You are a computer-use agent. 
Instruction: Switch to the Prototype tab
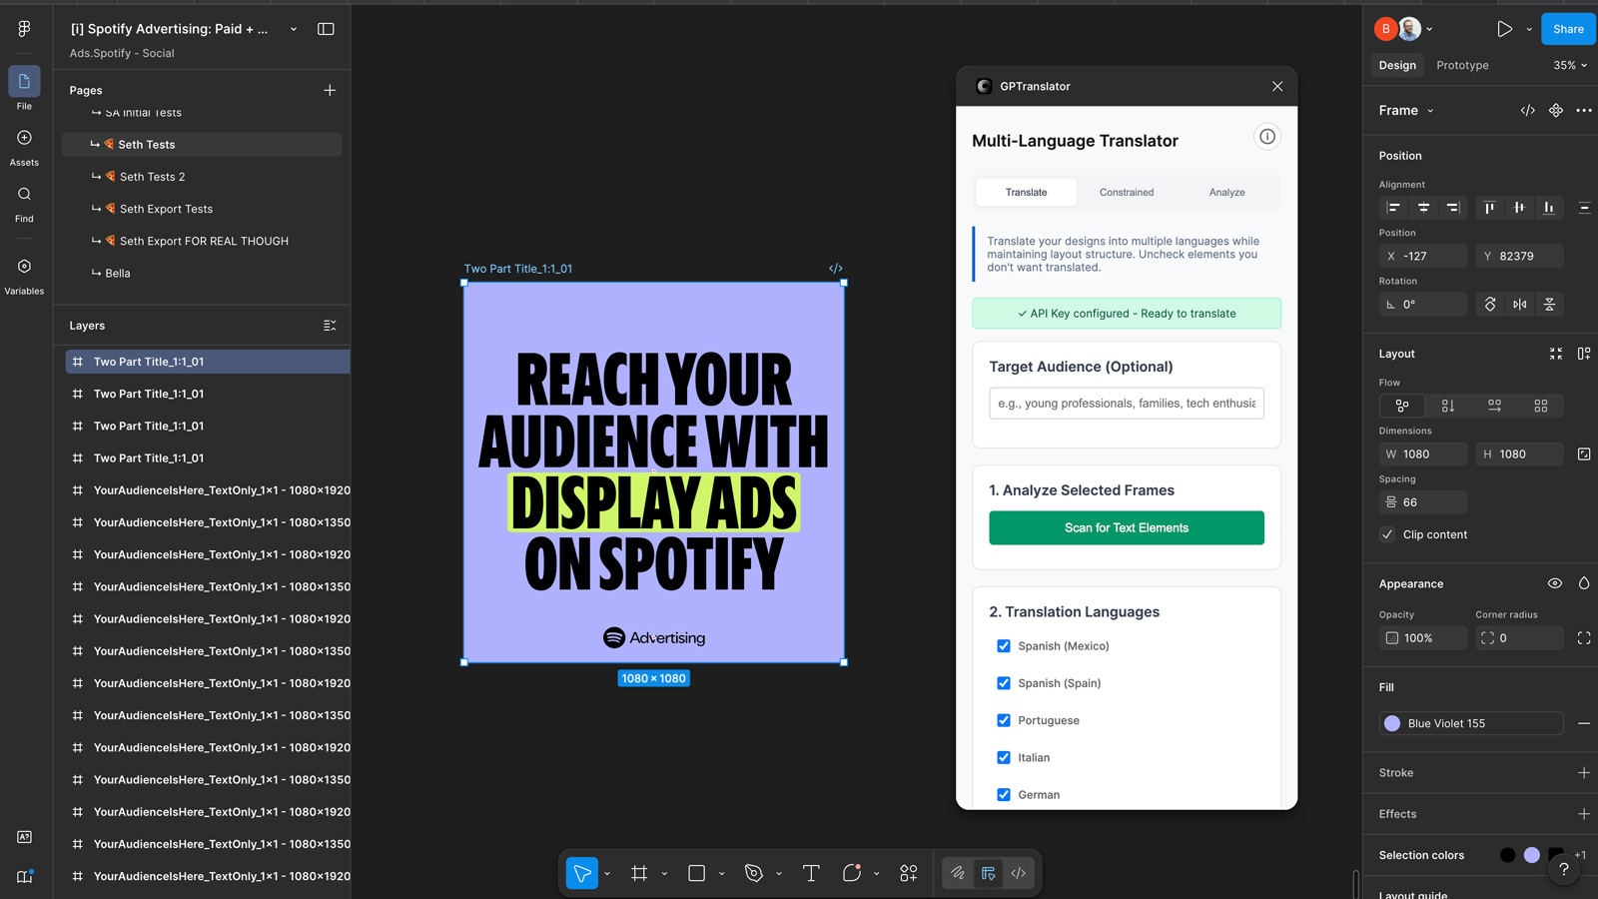click(x=1462, y=65)
